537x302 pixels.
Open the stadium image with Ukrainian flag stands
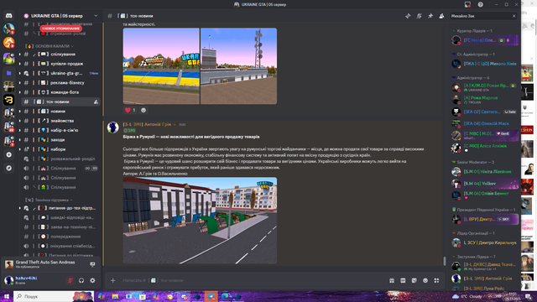coord(161,66)
